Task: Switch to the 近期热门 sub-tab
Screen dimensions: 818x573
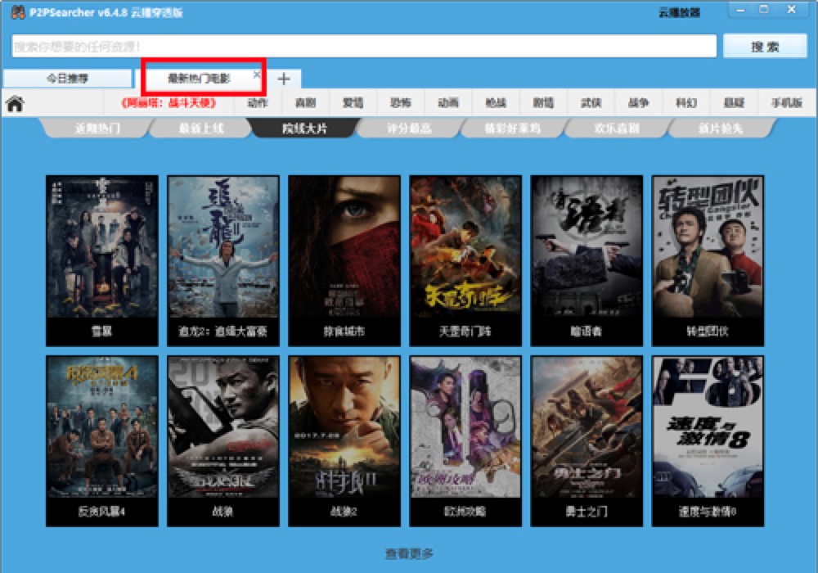Action: 97,129
